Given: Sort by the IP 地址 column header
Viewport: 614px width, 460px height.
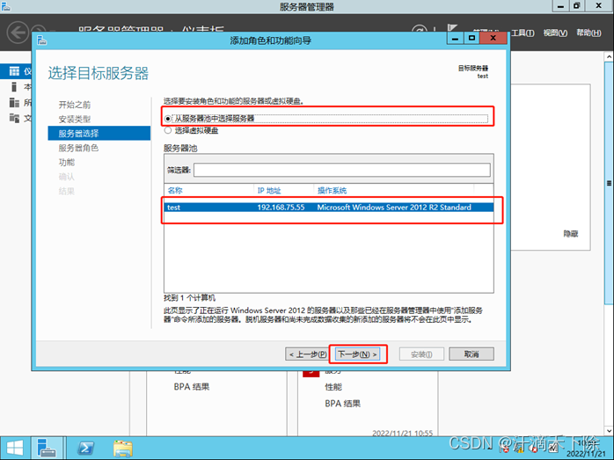Looking at the screenshot, I should pos(269,190).
